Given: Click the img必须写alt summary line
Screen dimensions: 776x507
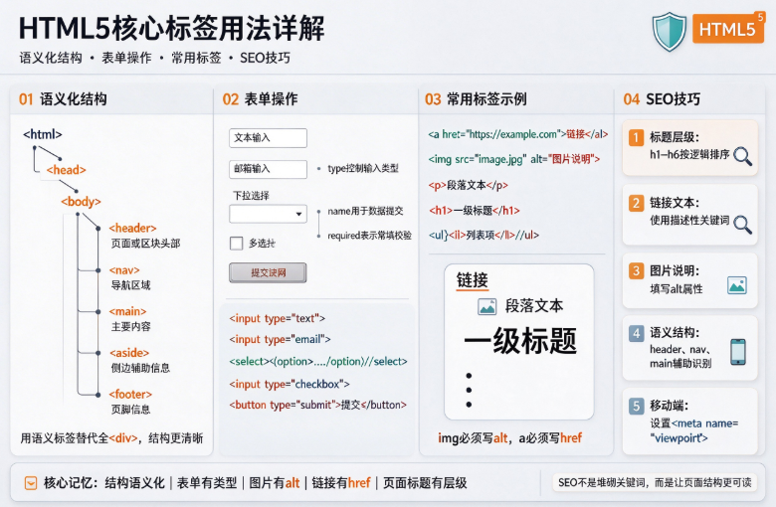Looking at the screenshot, I should (509, 437).
